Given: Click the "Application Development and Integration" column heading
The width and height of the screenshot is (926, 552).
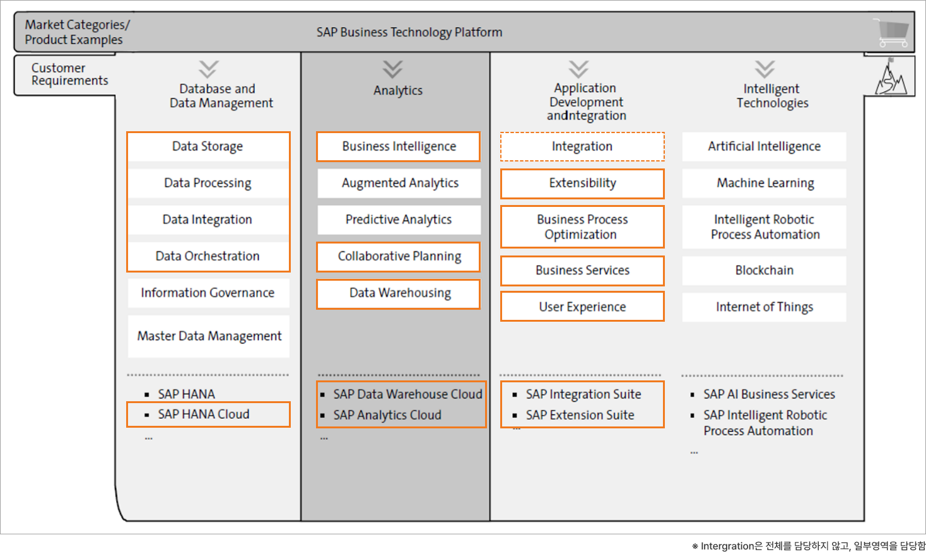Looking at the screenshot, I should pos(586,102).
